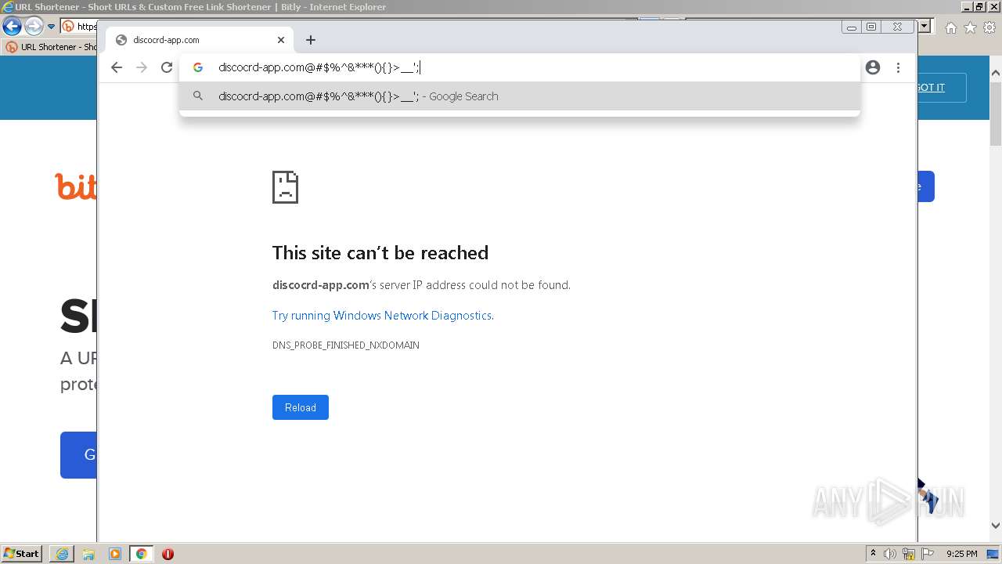Click Chrome's forward arrow button

point(142,67)
